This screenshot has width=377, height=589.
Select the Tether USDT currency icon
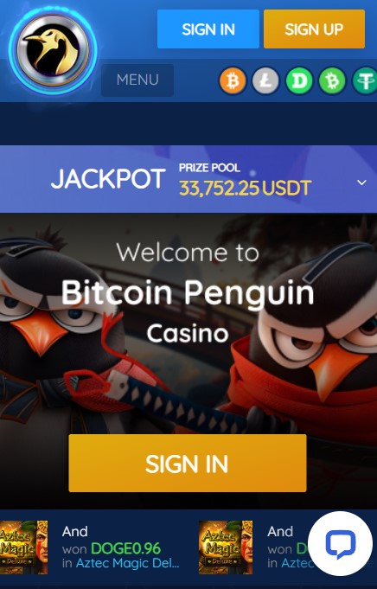pyautogui.click(x=365, y=80)
